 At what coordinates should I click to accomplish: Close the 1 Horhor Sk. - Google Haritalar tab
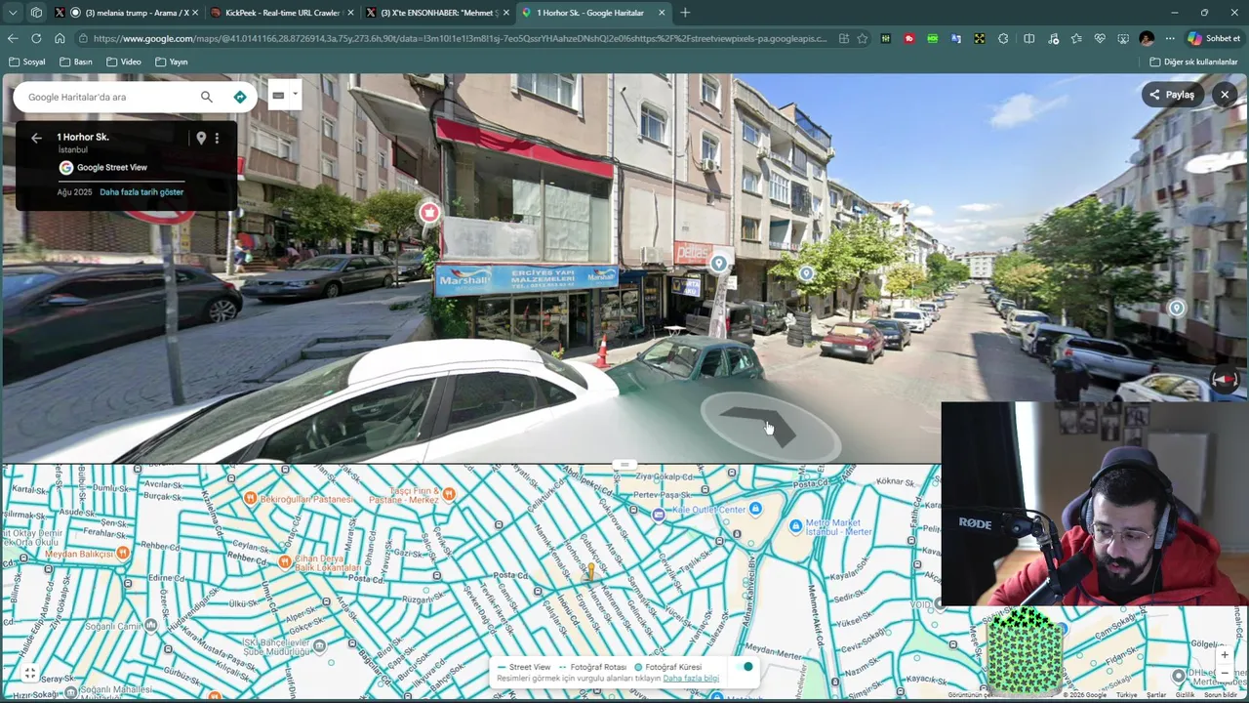[x=662, y=13]
